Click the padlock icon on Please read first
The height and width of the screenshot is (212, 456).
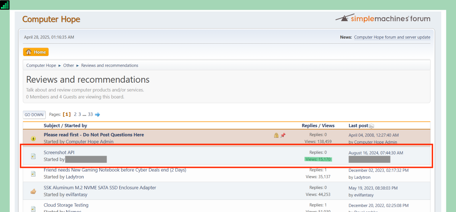click(x=276, y=135)
